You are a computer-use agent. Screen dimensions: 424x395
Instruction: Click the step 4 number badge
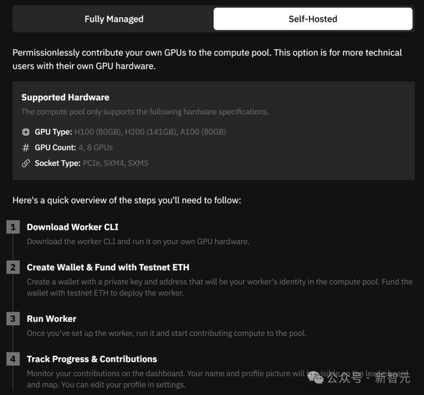pos(13,359)
